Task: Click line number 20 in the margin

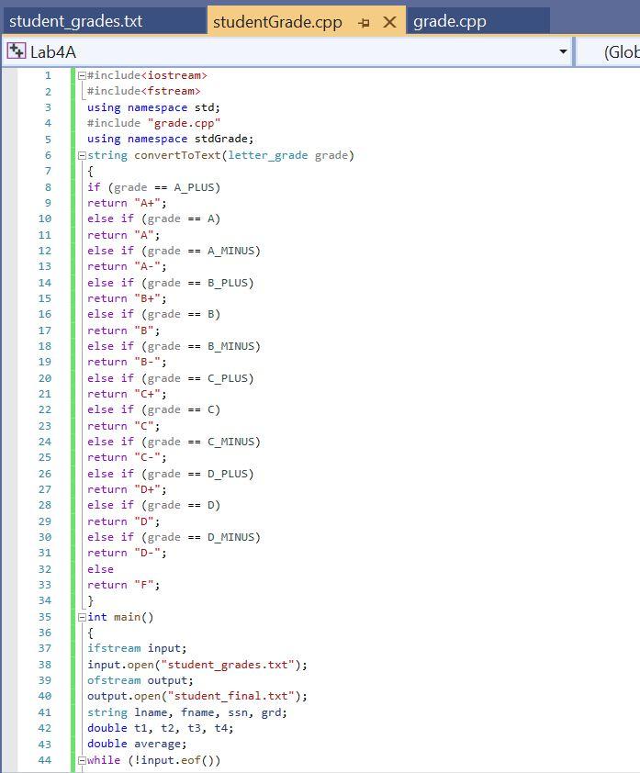Action: point(45,378)
